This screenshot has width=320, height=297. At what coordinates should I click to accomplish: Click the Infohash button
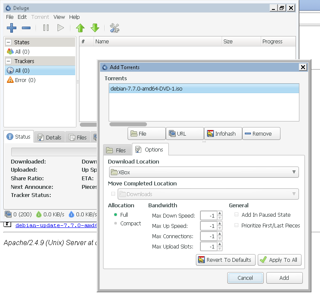pyautogui.click(x=223, y=133)
